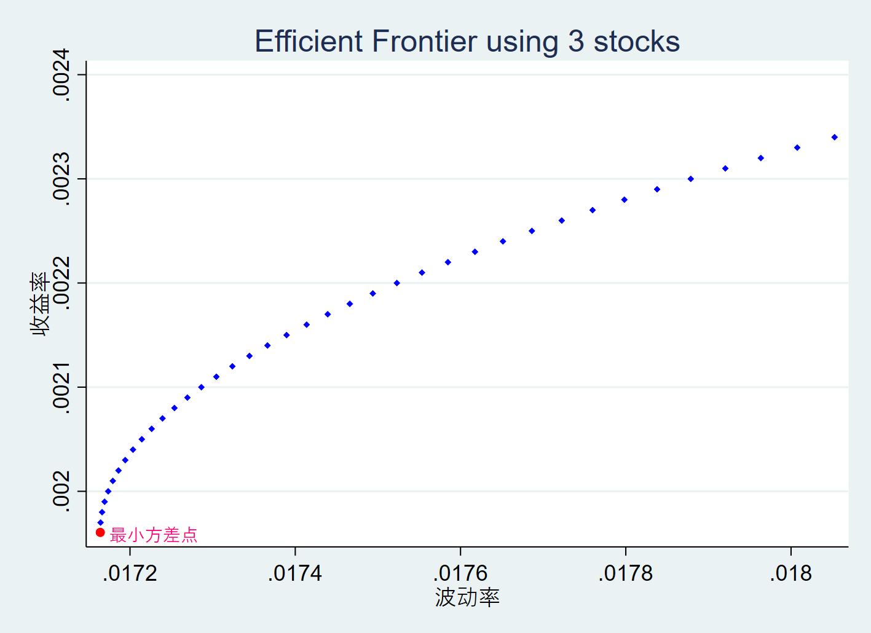Click the .0022 y-axis tick label
The height and width of the screenshot is (633, 871).
[61, 282]
